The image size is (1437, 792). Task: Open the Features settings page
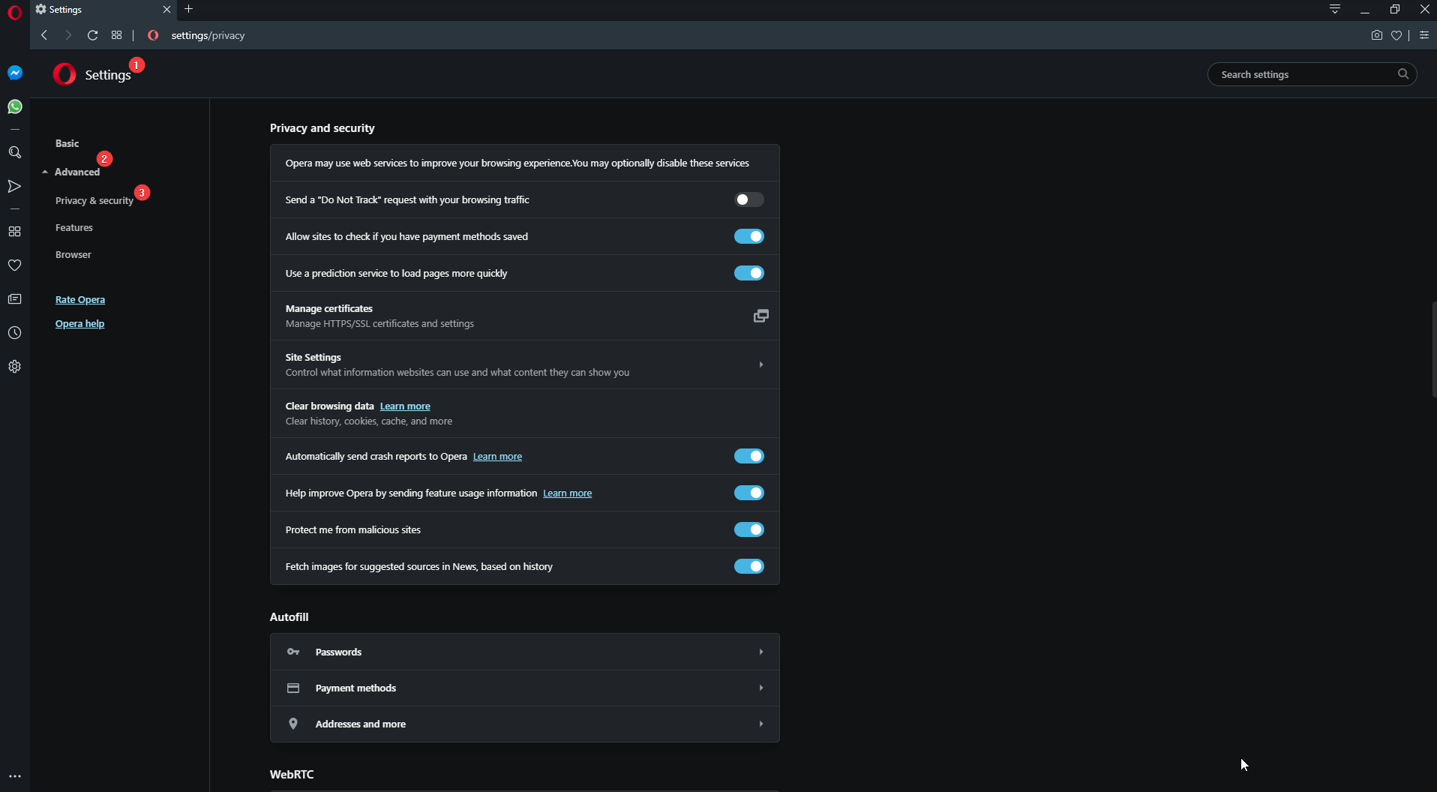click(73, 227)
